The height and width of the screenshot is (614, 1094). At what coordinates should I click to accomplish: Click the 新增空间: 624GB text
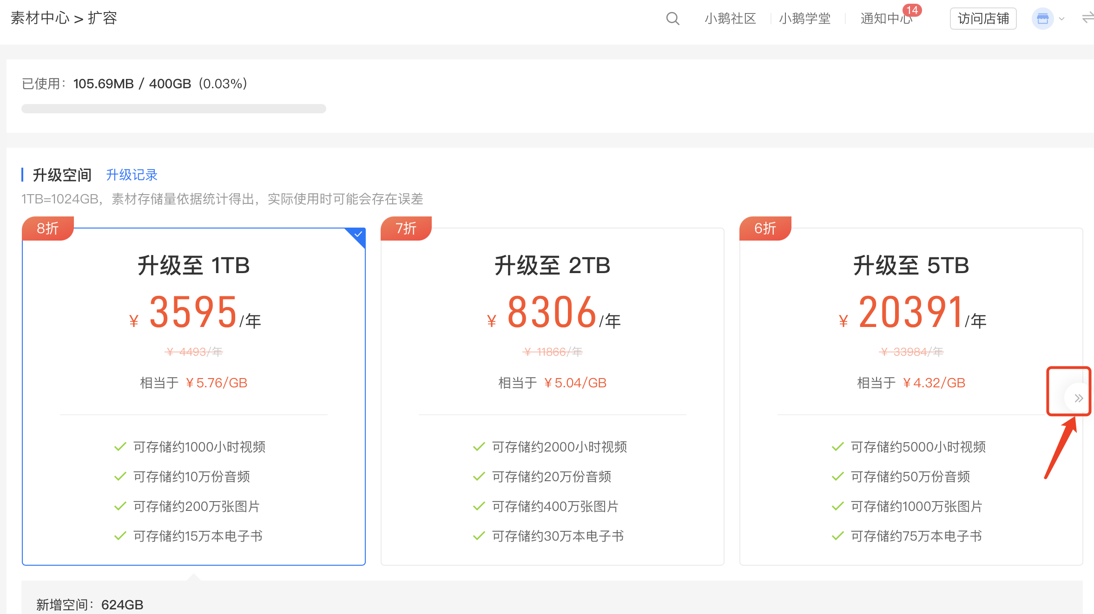point(90,605)
